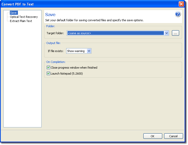Click the "Show warning" combo box text
Viewport: 188px width, 145px height.
76,51
